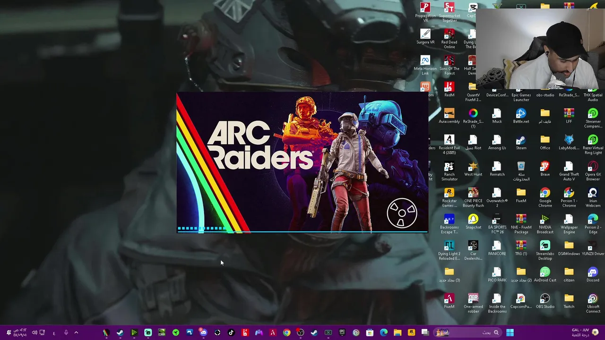605x340 pixels.
Task: Open Backrooms Escape Together shortcut
Action: pyautogui.click(x=449, y=223)
